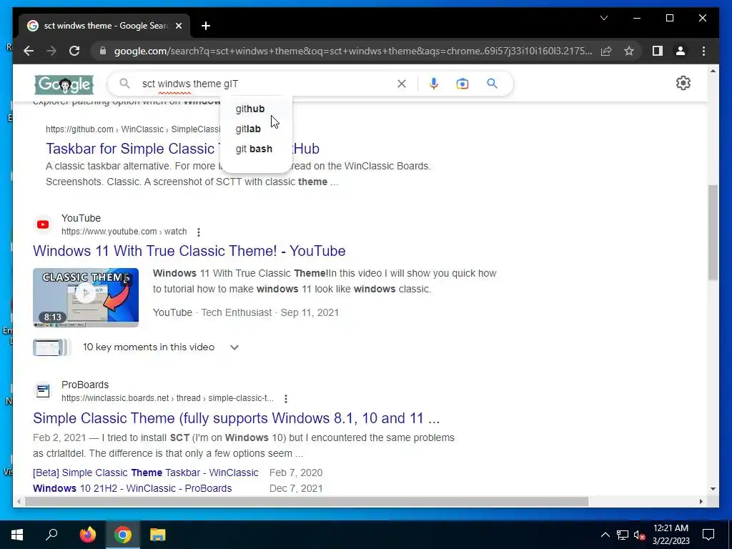Show hidden system tray icons

click(x=605, y=535)
